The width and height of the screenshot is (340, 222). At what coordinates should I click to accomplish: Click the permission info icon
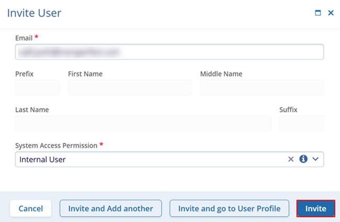303,159
